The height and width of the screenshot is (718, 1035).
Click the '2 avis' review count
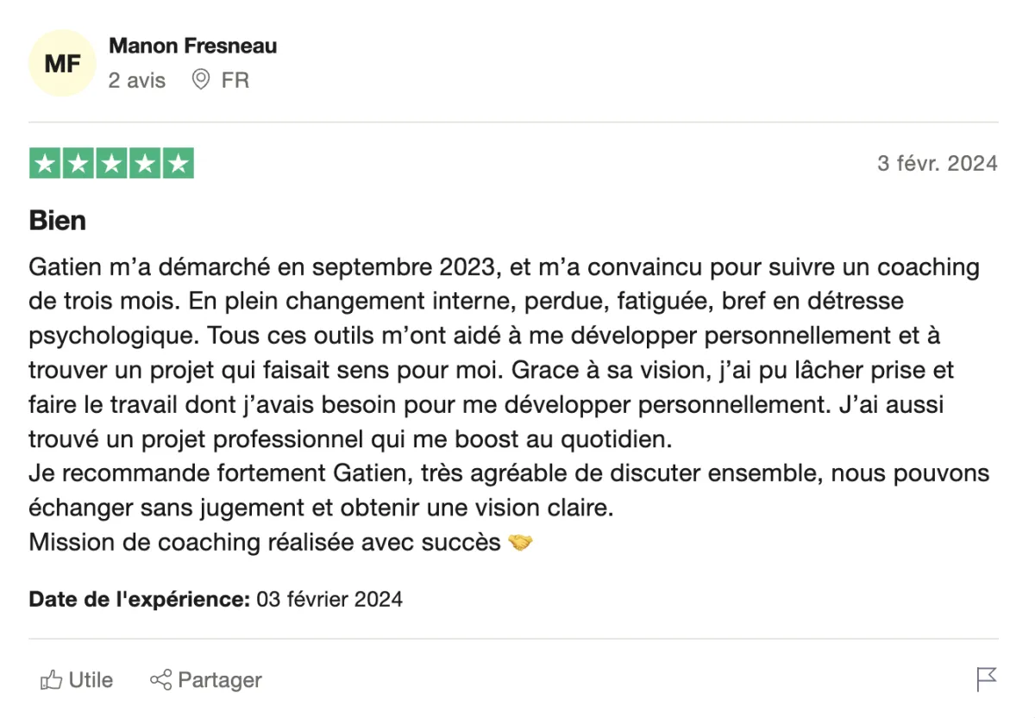coord(136,80)
